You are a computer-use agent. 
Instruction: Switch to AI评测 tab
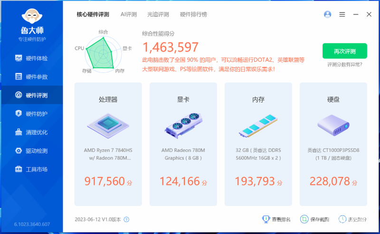pyautogui.click(x=129, y=15)
